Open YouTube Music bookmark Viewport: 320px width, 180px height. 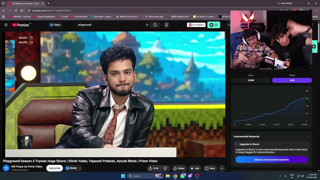tap(79, 17)
